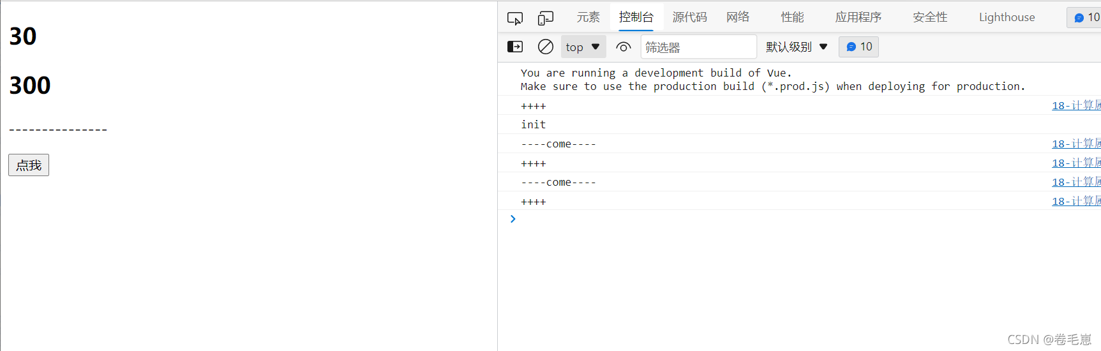Activate the inspect element picker icon
1101x351 pixels.
click(x=514, y=18)
